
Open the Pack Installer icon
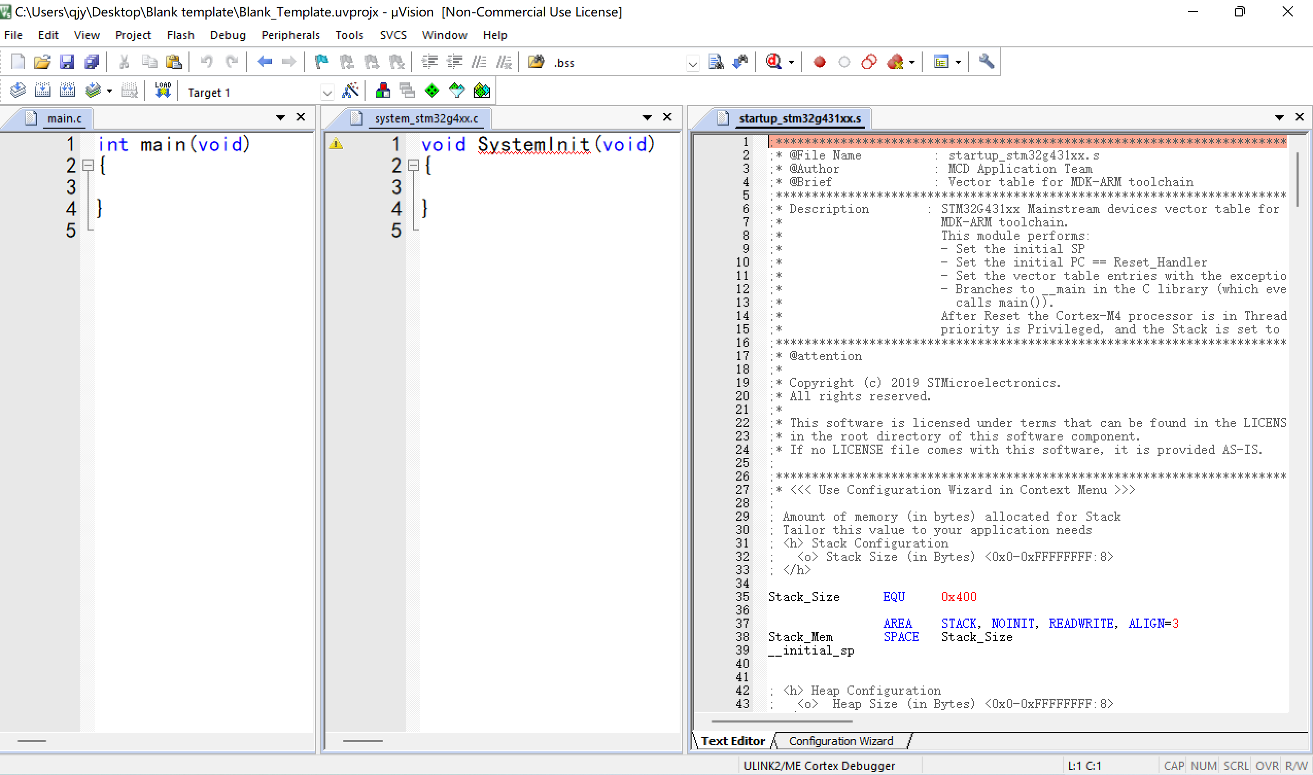(x=481, y=91)
